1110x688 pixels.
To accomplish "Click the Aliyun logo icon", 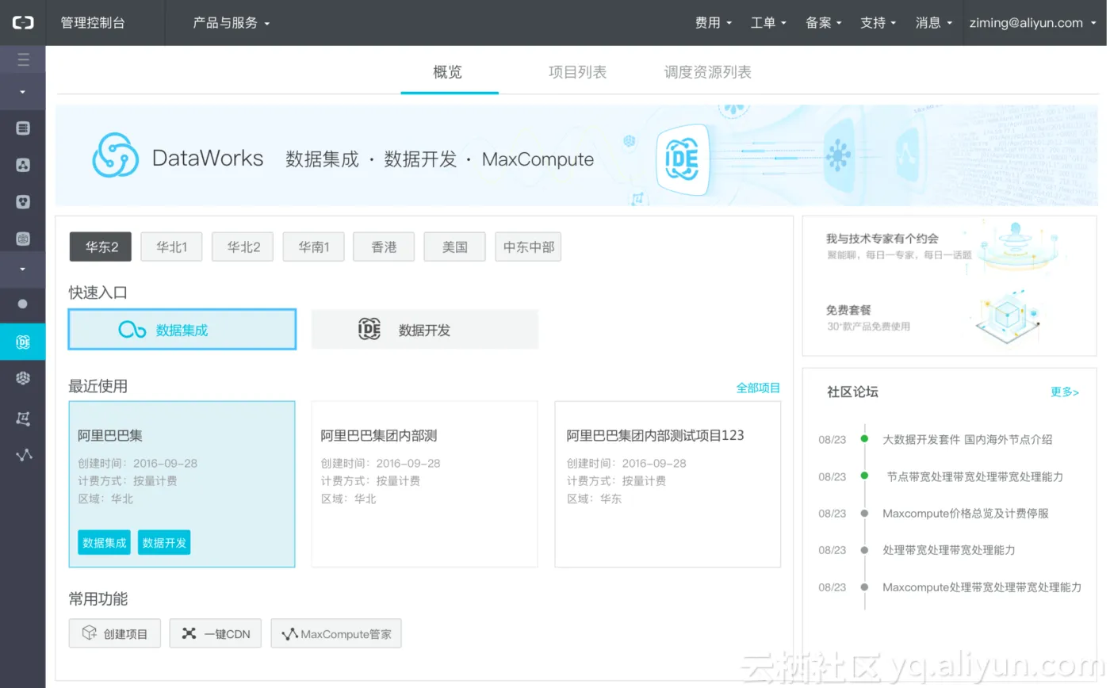I will 23,22.
